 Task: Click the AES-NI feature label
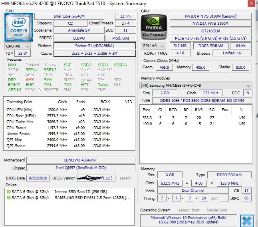15,90
